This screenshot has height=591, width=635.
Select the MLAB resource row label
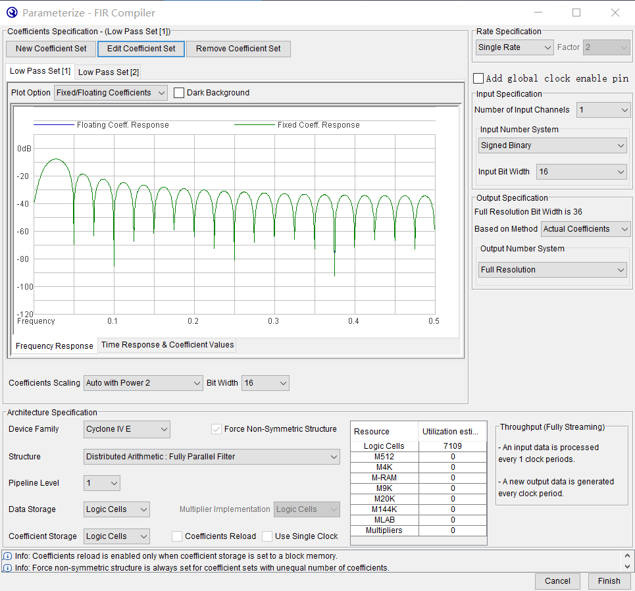point(384,520)
